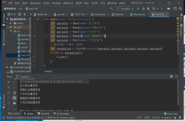Viewport: 185px width, 121px height.
Task: Click the yellow inspection indicator square
Action: tap(178, 18)
